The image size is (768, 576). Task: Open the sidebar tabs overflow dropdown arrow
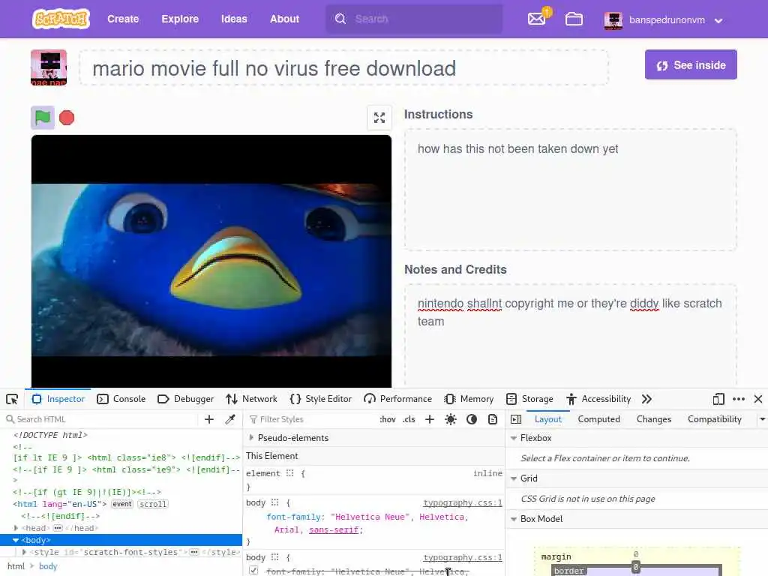[x=762, y=419]
